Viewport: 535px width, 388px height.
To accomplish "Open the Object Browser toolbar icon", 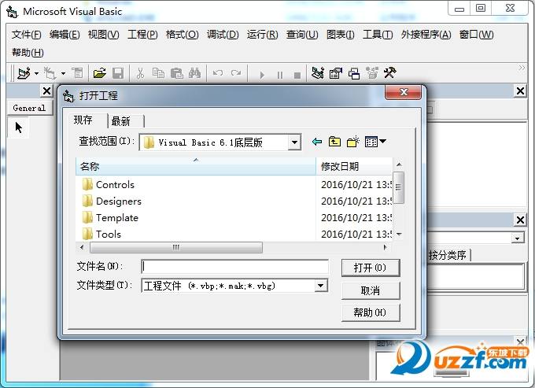I will pos(372,73).
